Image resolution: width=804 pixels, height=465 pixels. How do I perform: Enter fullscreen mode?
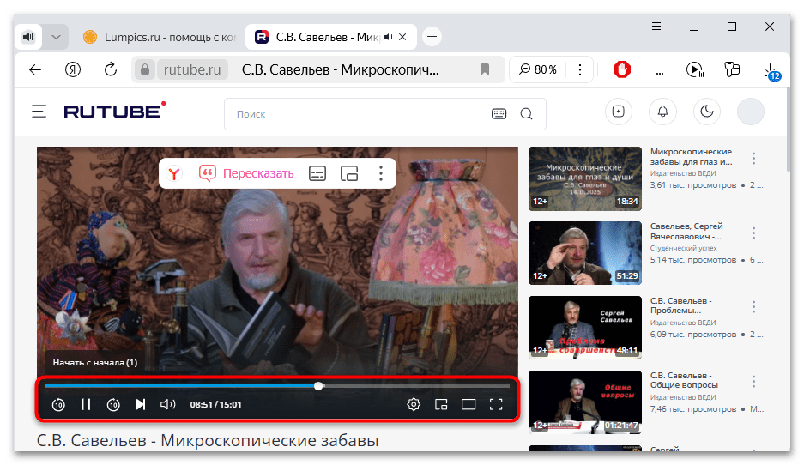[496, 404]
